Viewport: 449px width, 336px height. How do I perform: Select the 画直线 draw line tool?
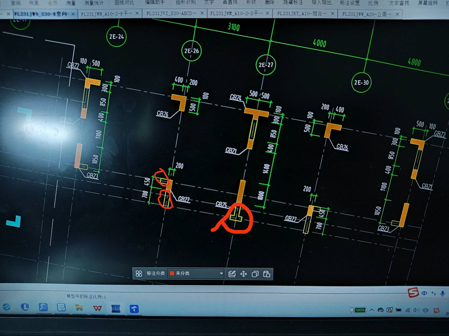pos(230,2)
